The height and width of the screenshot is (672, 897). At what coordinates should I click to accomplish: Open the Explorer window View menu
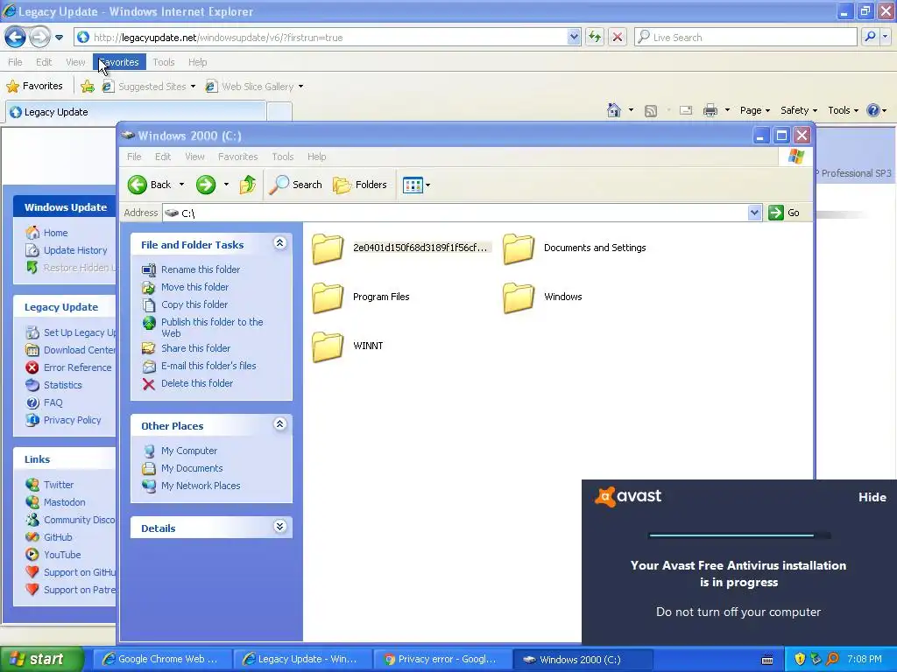(x=194, y=157)
